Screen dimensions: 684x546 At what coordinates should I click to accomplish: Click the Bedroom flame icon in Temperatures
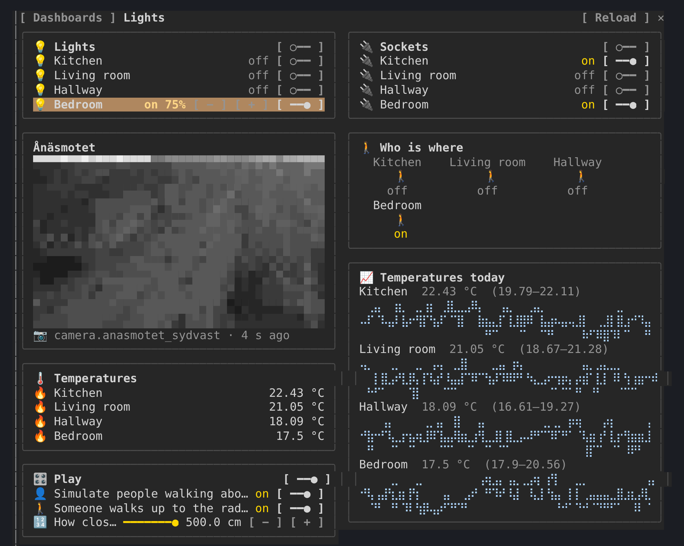click(x=40, y=436)
